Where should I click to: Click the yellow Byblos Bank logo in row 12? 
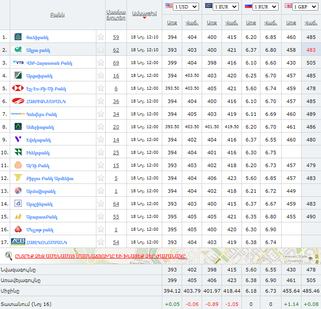click(18, 178)
